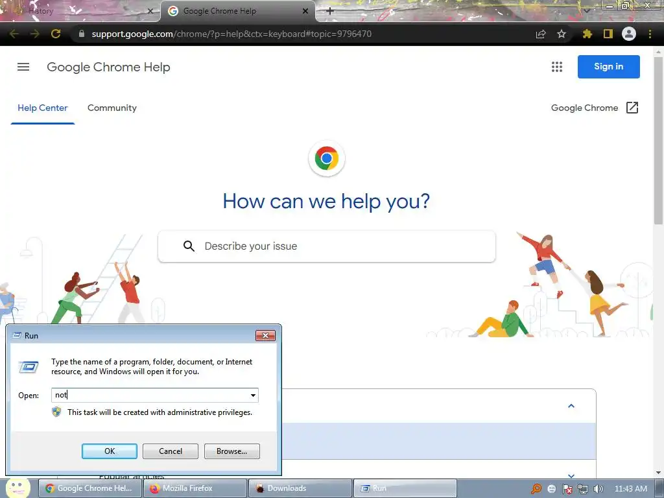The image size is (664, 498).
Task: Share this page icon in address bar
Action: pos(541,34)
